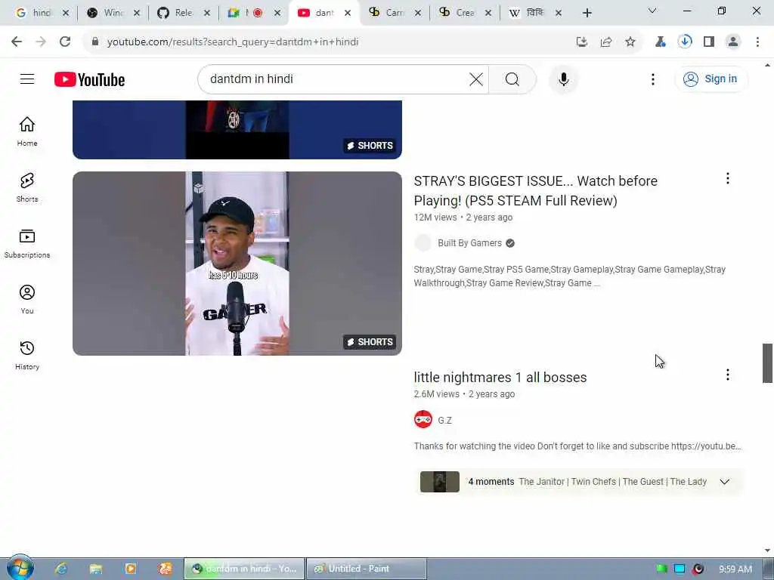Click the network tray icon
This screenshot has height=580, width=774.
(x=680, y=569)
